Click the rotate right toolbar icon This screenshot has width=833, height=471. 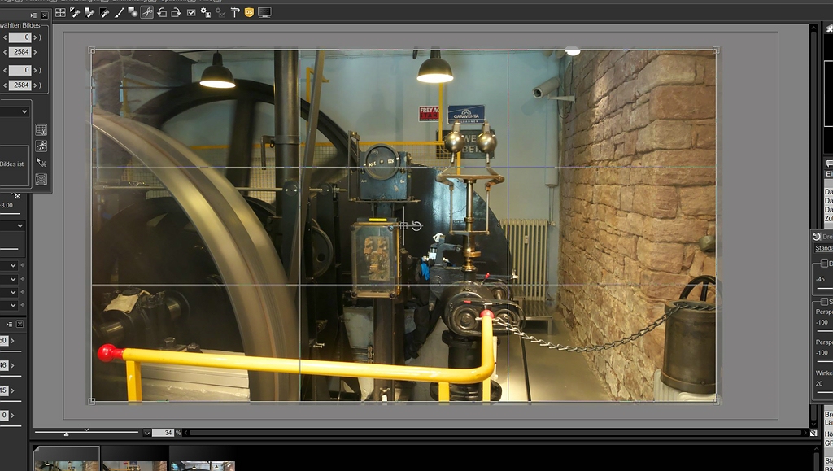tap(176, 12)
